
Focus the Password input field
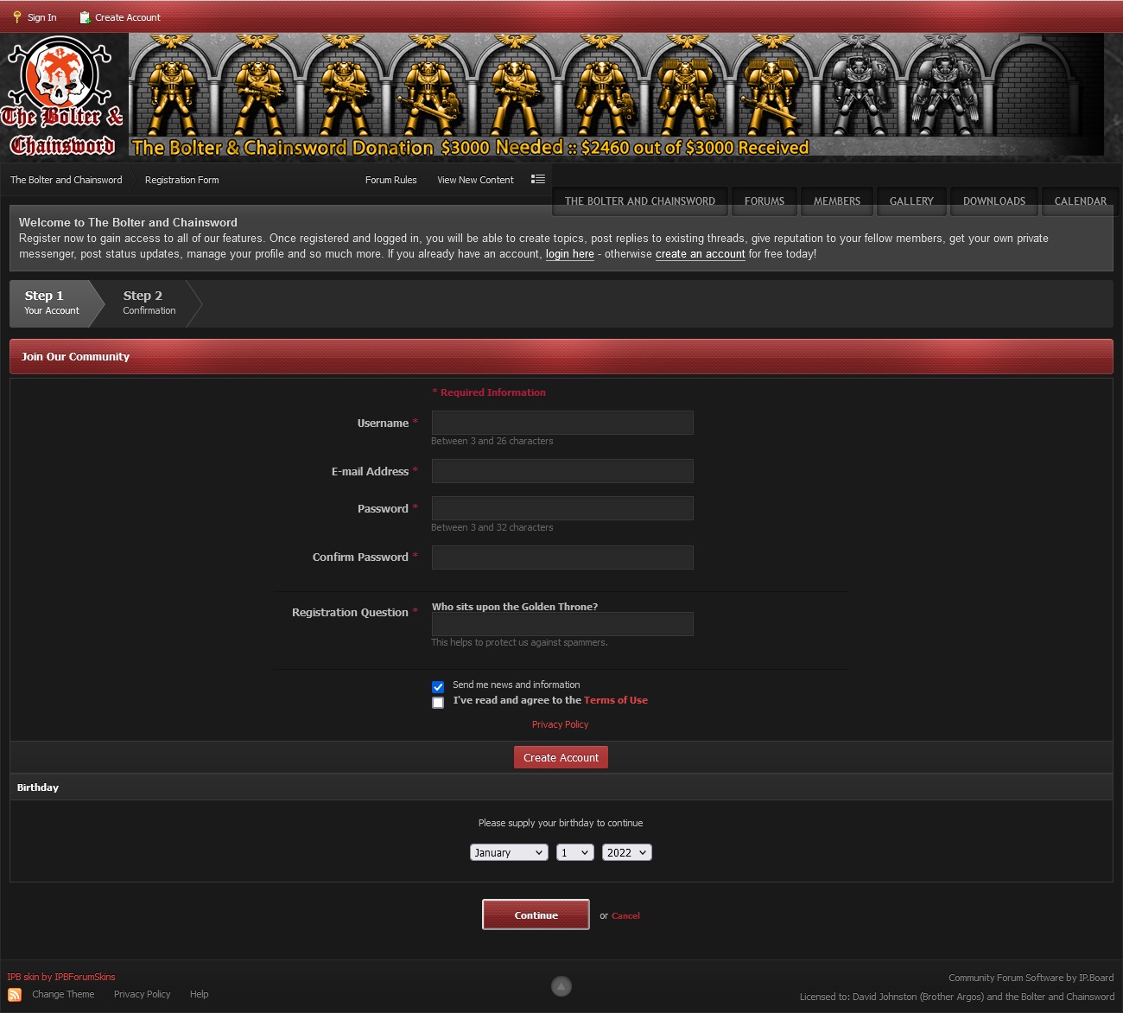562,508
